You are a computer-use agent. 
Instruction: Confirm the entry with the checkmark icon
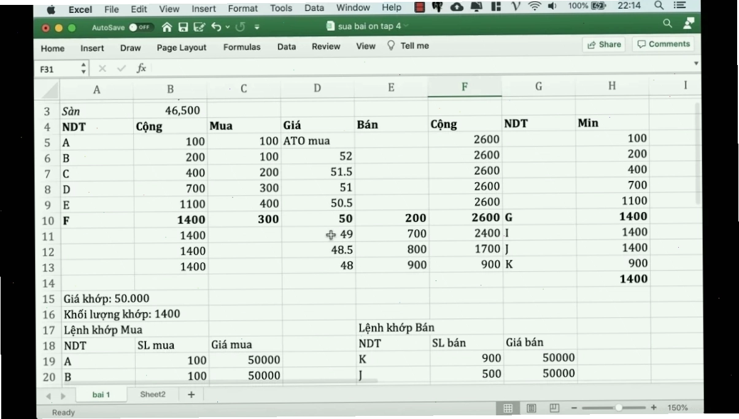[122, 69]
